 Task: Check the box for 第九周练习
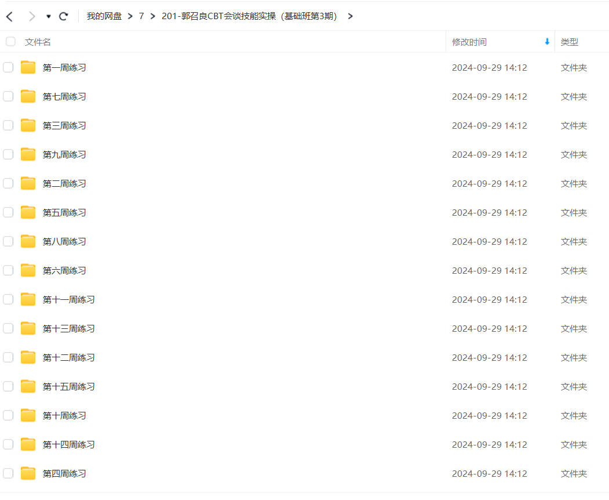coord(8,154)
